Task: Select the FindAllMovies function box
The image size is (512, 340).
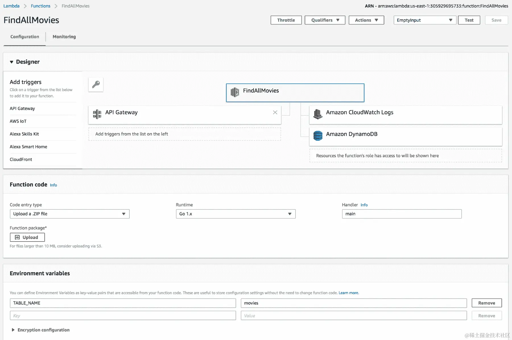Action: click(295, 93)
